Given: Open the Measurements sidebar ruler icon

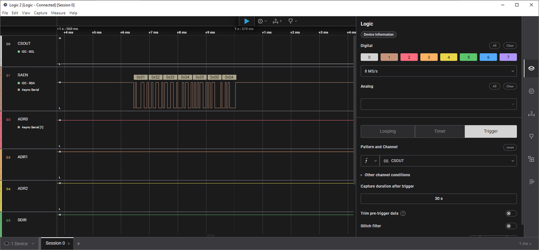Looking at the screenshot, I should pyautogui.click(x=531, y=114).
